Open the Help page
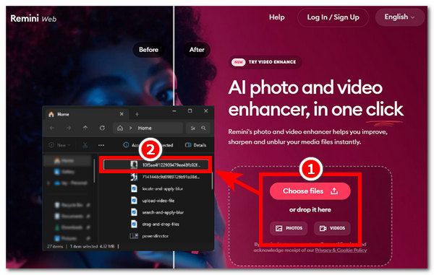434x275 pixels. 277,17
